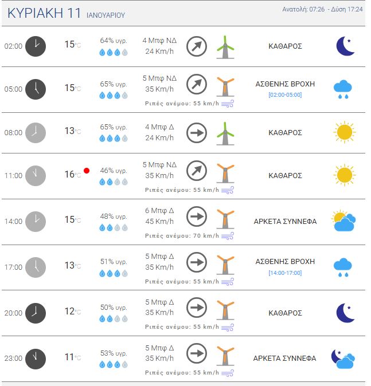Click the wind gust icon at 17:00
The width and height of the screenshot is (371, 386).
point(228,281)
